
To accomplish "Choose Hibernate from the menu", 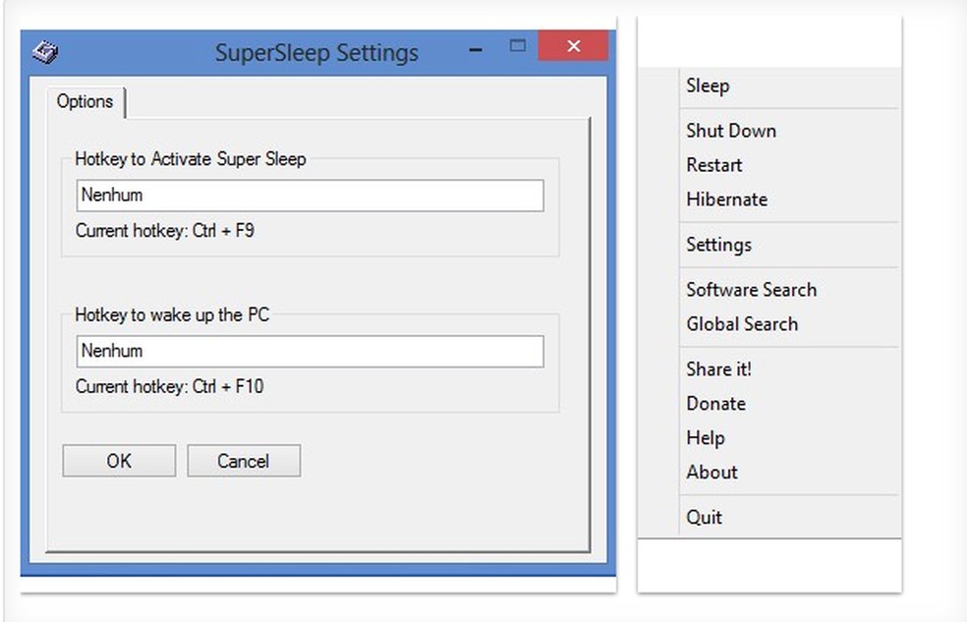I will click(727, 199).
